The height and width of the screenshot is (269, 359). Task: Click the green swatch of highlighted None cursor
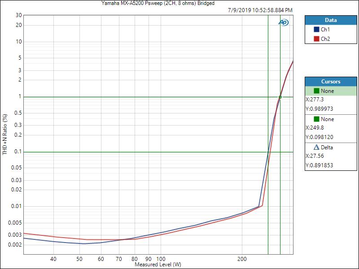316,91
